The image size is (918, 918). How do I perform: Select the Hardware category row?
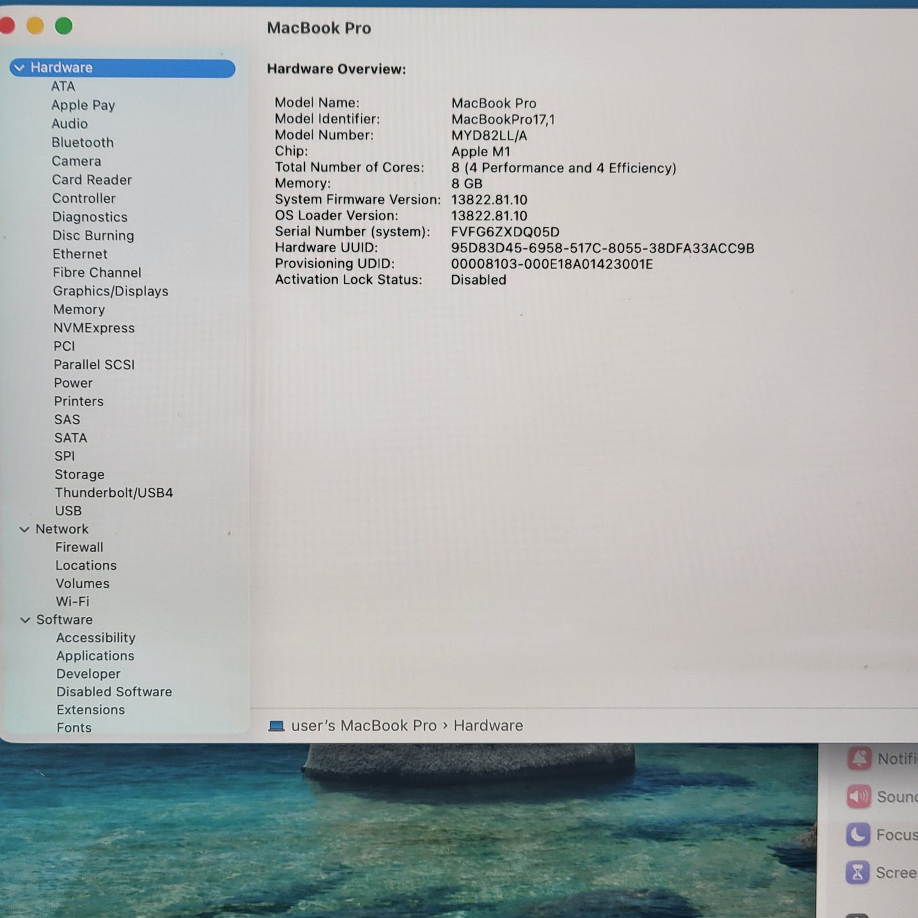click(123, 68)
